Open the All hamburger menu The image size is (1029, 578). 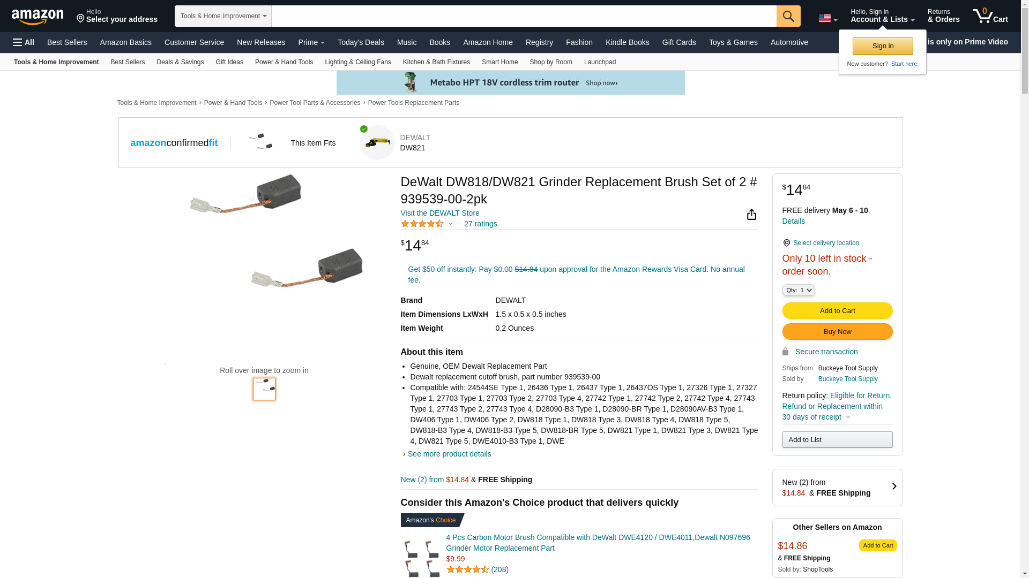[x=24, y=42]
